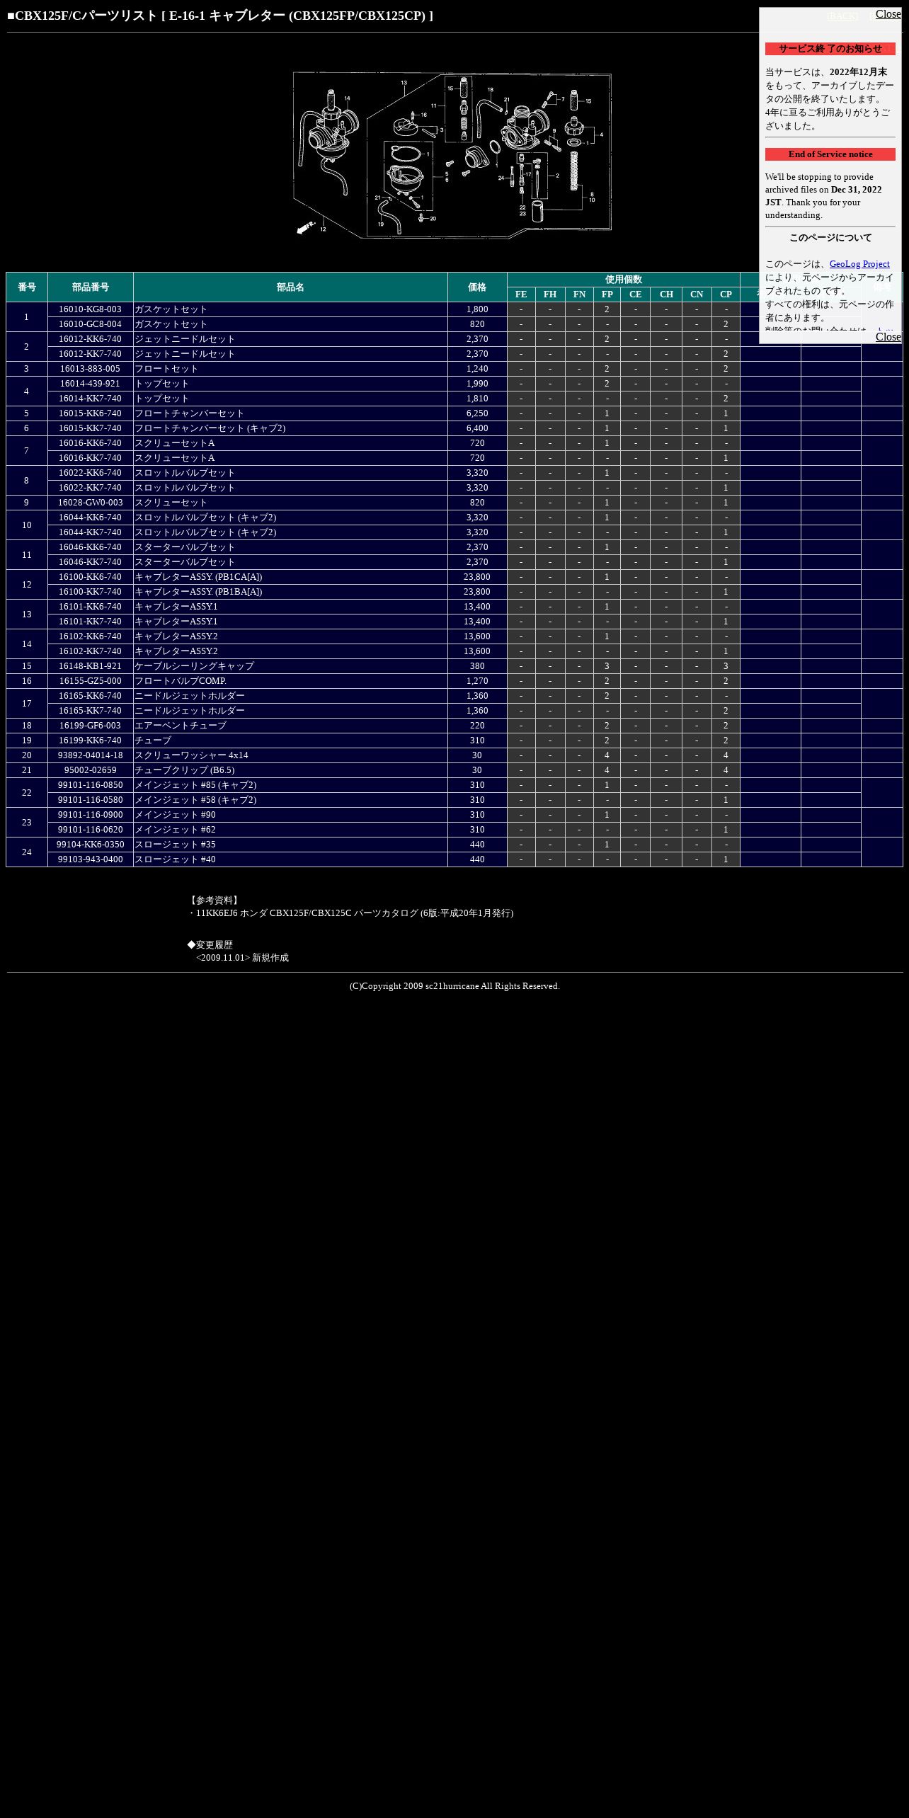Select part number 16012-KK6-740

90,339
